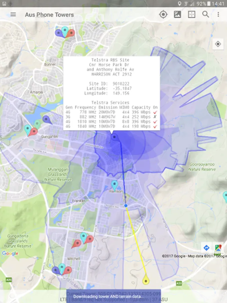This screenshot has width=227, height=303.
Task: Tap the my-location button on map
Action: pos(218,44)
